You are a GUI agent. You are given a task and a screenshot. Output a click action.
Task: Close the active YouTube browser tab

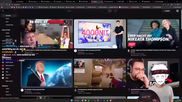pyautogui.click(x=102, y=2)
